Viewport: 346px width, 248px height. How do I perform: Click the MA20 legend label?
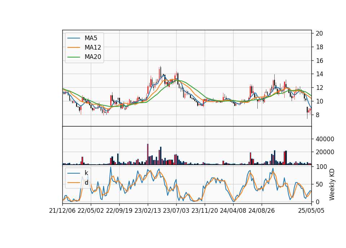pos(93,57)
